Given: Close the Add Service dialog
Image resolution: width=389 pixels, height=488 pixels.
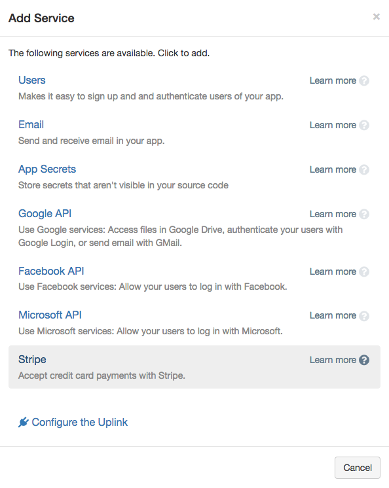Looking at the screenshot, I should pos(377,16).
